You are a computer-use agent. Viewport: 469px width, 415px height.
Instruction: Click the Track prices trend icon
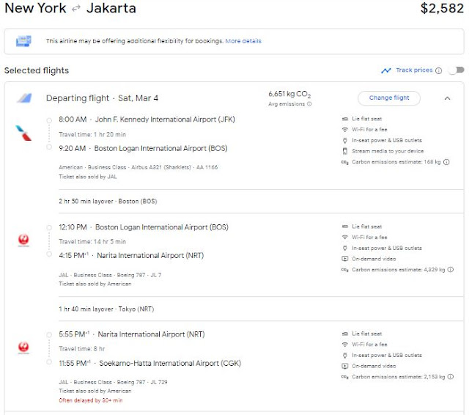[x=386, y=70]
